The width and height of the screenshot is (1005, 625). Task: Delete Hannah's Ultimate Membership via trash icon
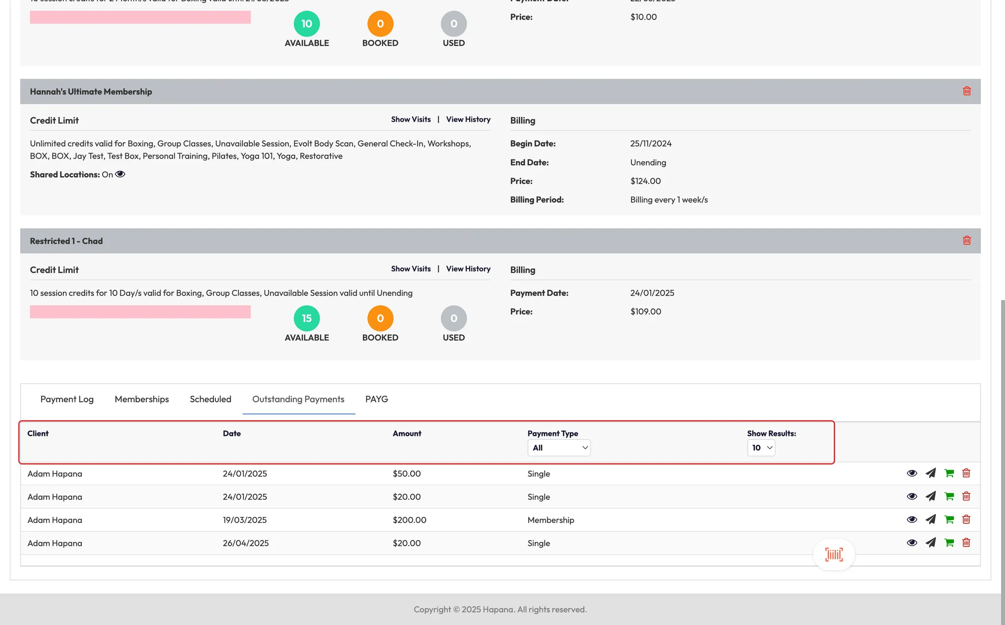[967, 91]
